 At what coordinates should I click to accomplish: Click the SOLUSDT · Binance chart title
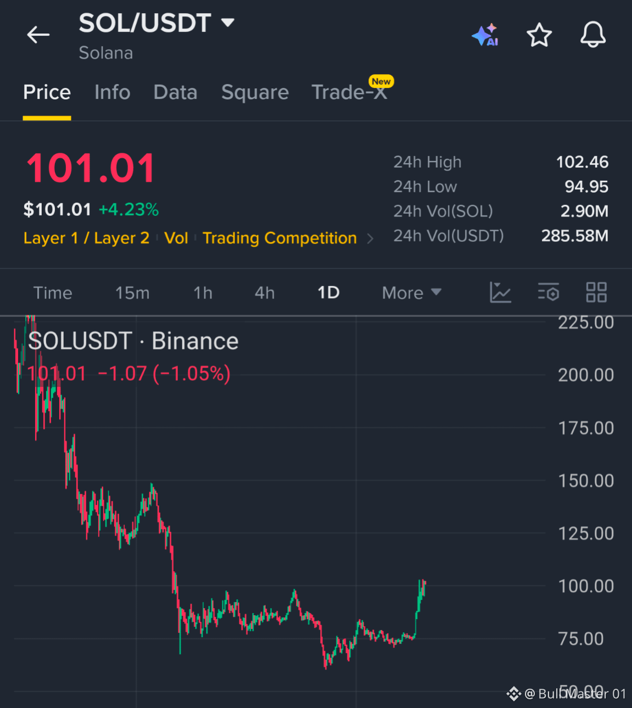click(x=133, y=341)
